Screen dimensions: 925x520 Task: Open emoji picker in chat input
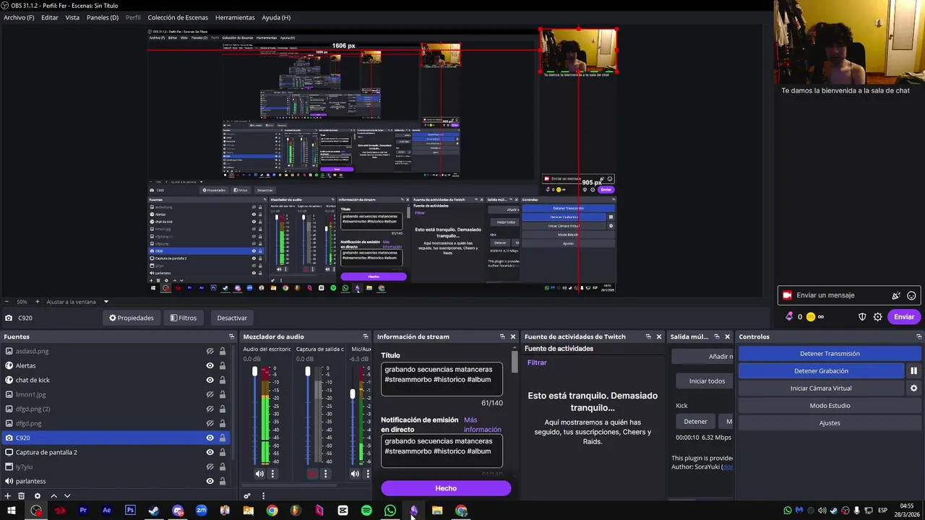[911, 295]
